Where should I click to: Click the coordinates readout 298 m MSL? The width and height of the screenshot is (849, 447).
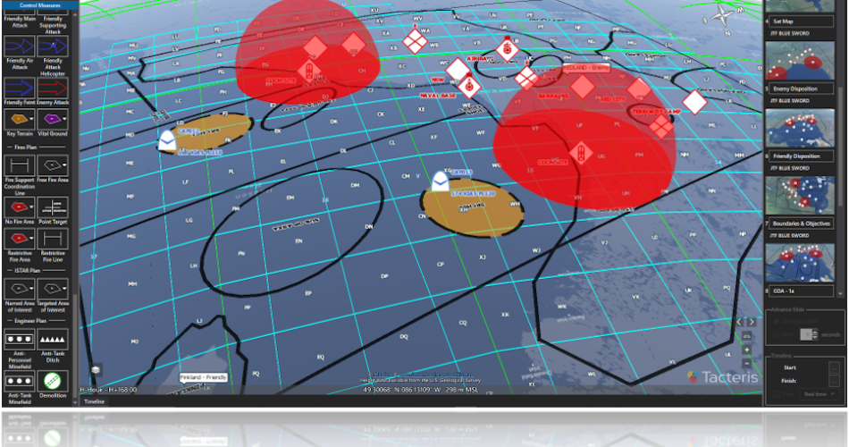(x=421, y=390)
